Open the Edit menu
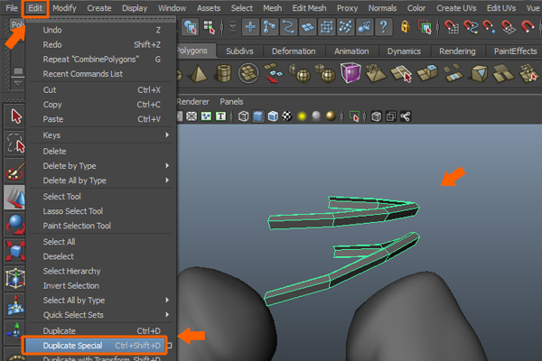542x361 pixels. pos(35,8)
